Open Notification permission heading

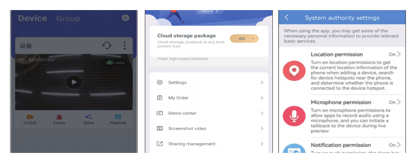click(x=341, y=145)
